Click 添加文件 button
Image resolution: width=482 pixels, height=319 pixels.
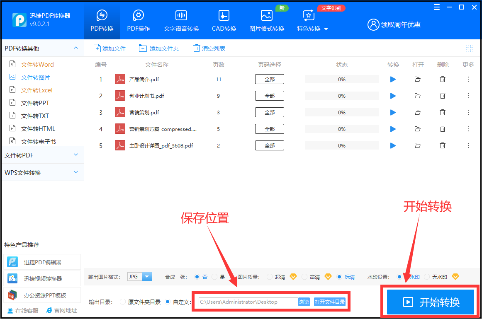tap(110, 48)
